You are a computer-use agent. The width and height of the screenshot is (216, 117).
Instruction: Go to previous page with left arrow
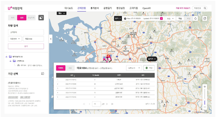(89, 104)
